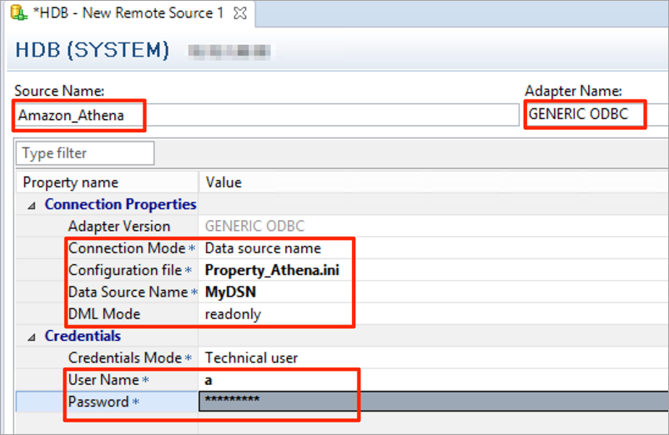Select the Data Source Name property label
The width and height of the screenshot is (669, 435).
tap(128, 292)
